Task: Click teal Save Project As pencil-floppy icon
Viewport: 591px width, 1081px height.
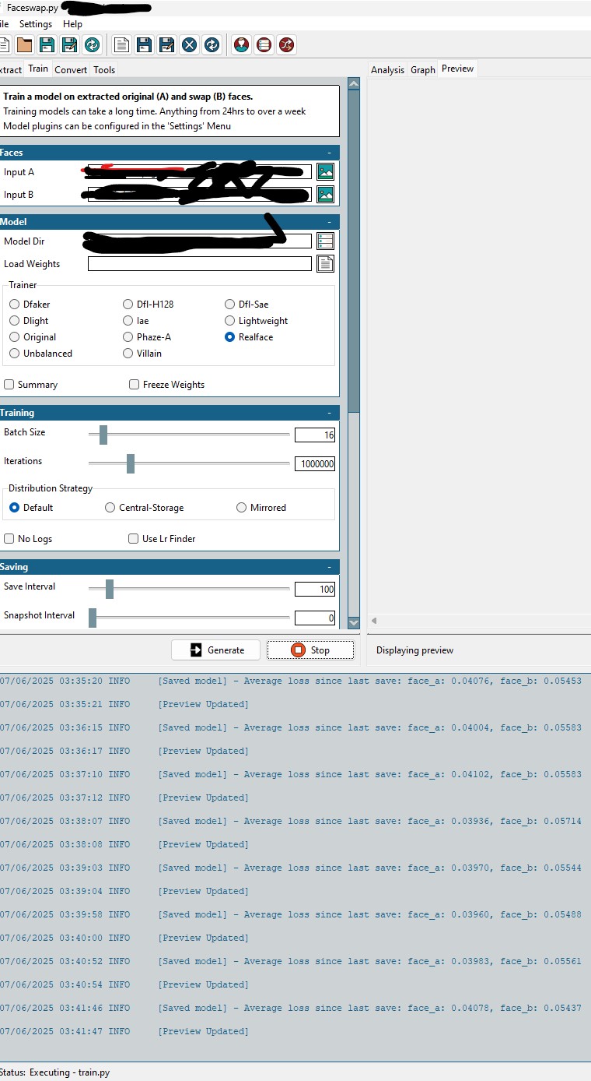Action: point(70,44)
